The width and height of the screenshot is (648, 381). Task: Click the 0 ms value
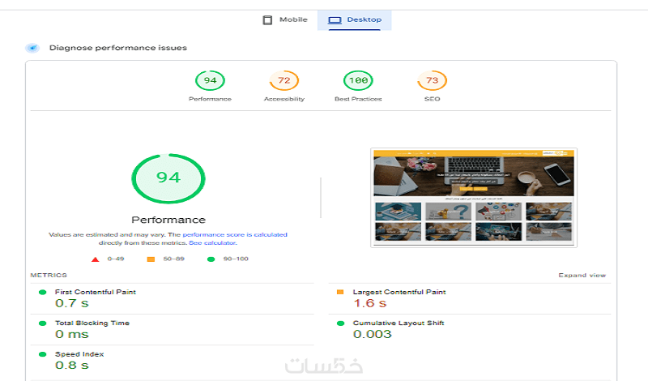click(x=72, y=334)
